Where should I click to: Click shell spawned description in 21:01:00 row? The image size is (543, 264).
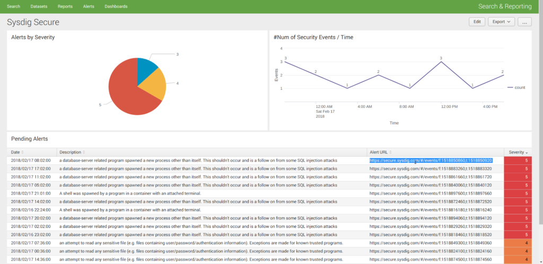(x=130, y=194)
